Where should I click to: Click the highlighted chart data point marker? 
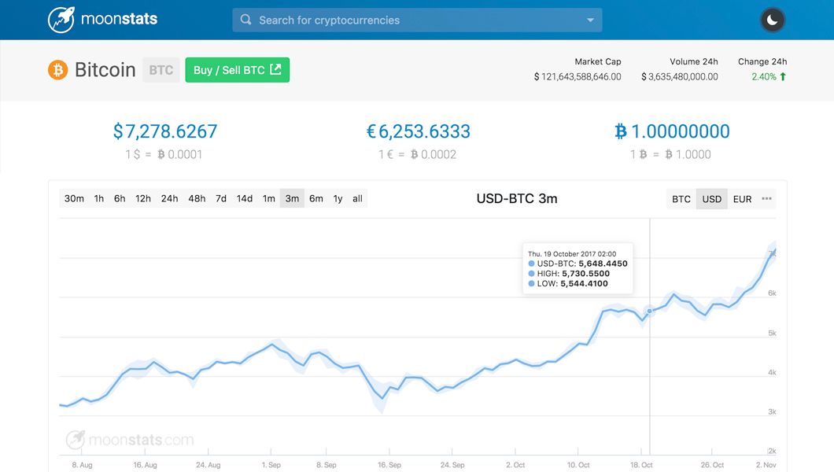coord(649,311)
